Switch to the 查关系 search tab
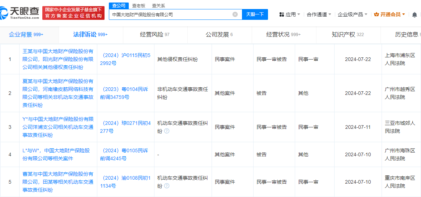This screenshot has width=421, height=197. pos(158,6)
